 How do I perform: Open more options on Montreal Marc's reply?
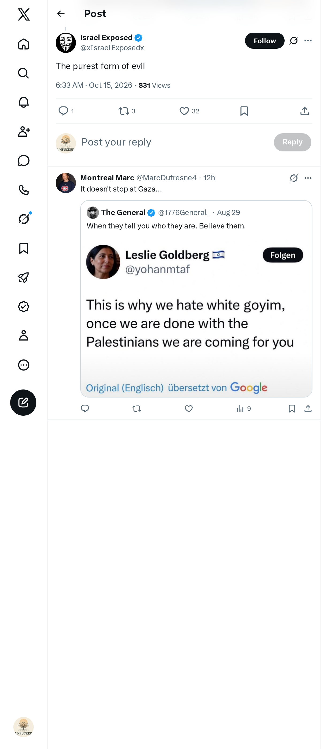(308, 178)
